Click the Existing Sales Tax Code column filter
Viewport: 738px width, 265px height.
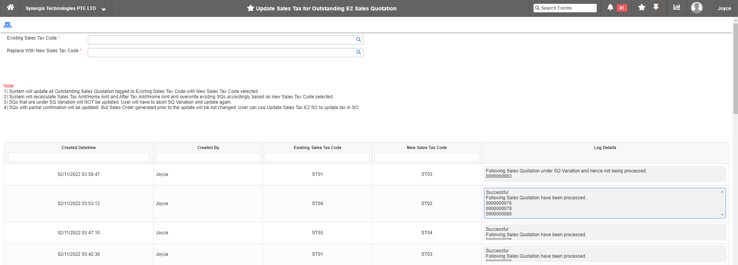coord(317,157)
